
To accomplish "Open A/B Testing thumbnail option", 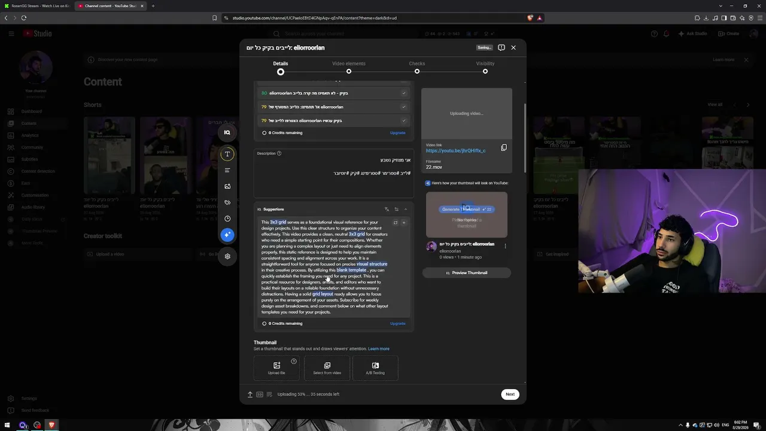I will [375, 368].
